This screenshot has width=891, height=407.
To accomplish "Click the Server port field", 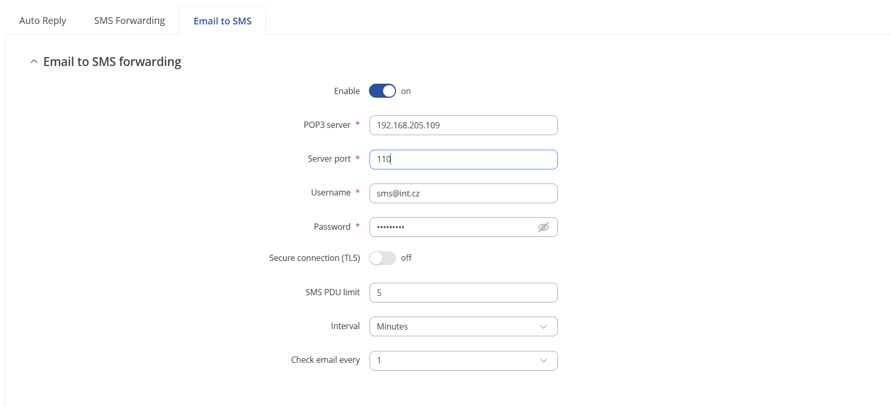I will [463, 160].
